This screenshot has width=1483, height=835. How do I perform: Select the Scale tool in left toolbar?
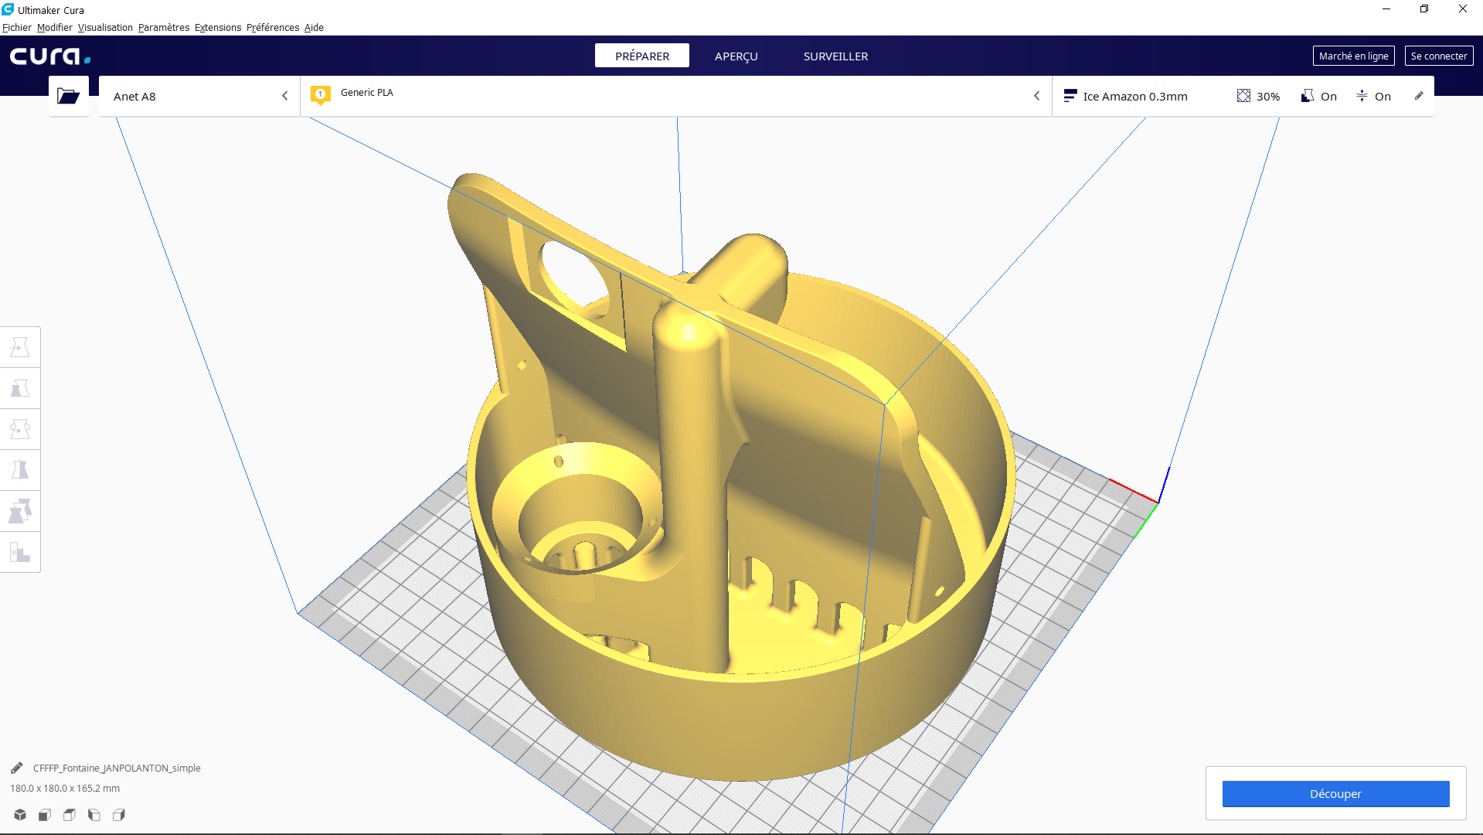(20, 388)
